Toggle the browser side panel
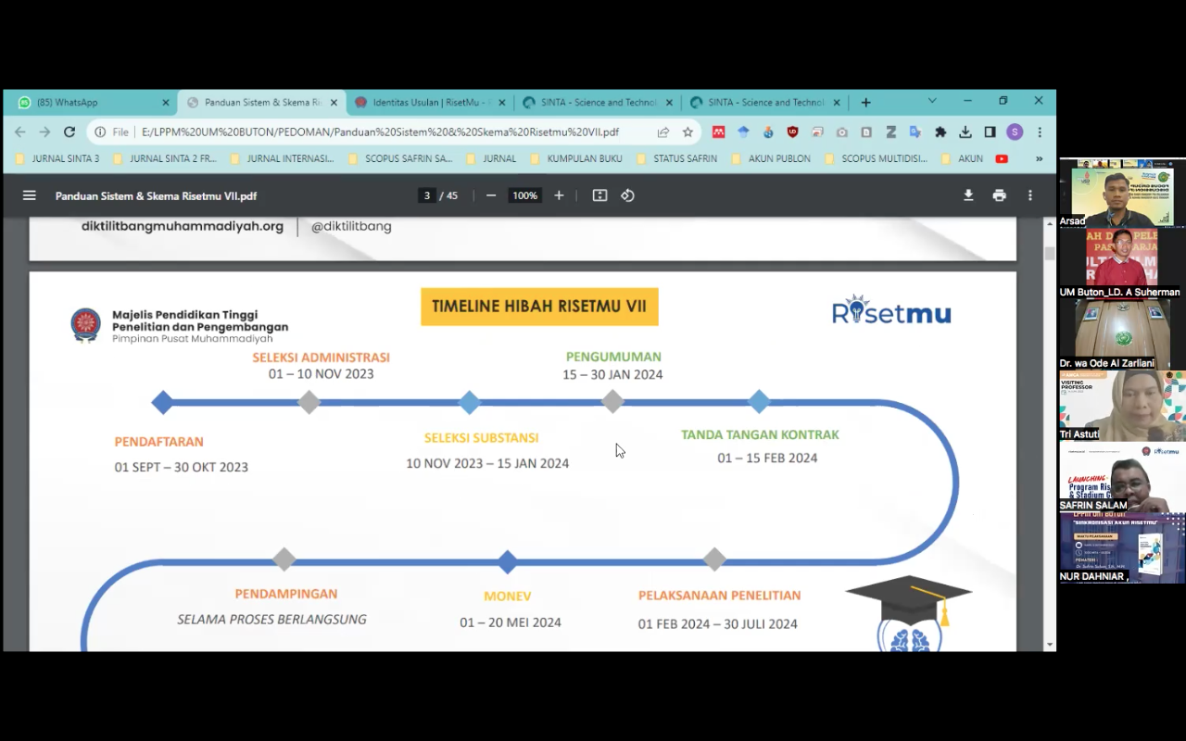 pos(990,132)
